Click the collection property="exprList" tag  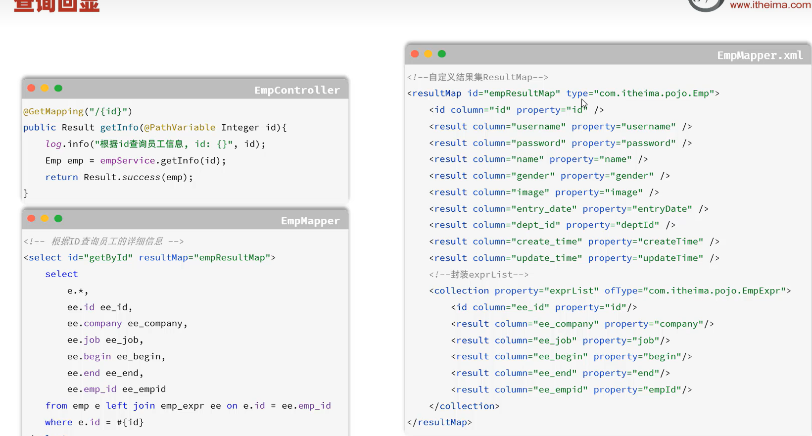(610, 291)
